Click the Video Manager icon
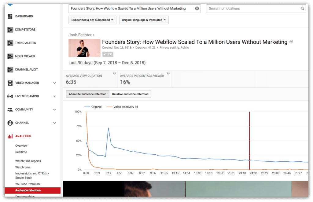The image size is (313, 202). coord(10,83)
